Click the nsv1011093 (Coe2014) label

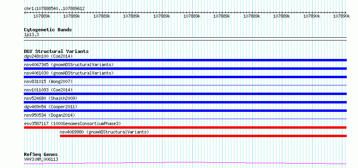[48, 90]
